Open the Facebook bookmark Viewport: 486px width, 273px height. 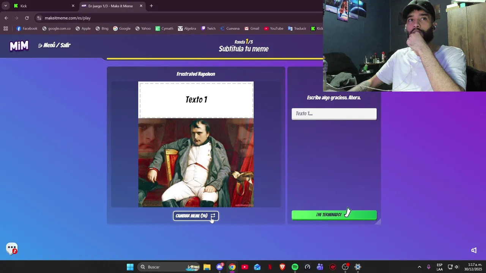tap(27, 28)
